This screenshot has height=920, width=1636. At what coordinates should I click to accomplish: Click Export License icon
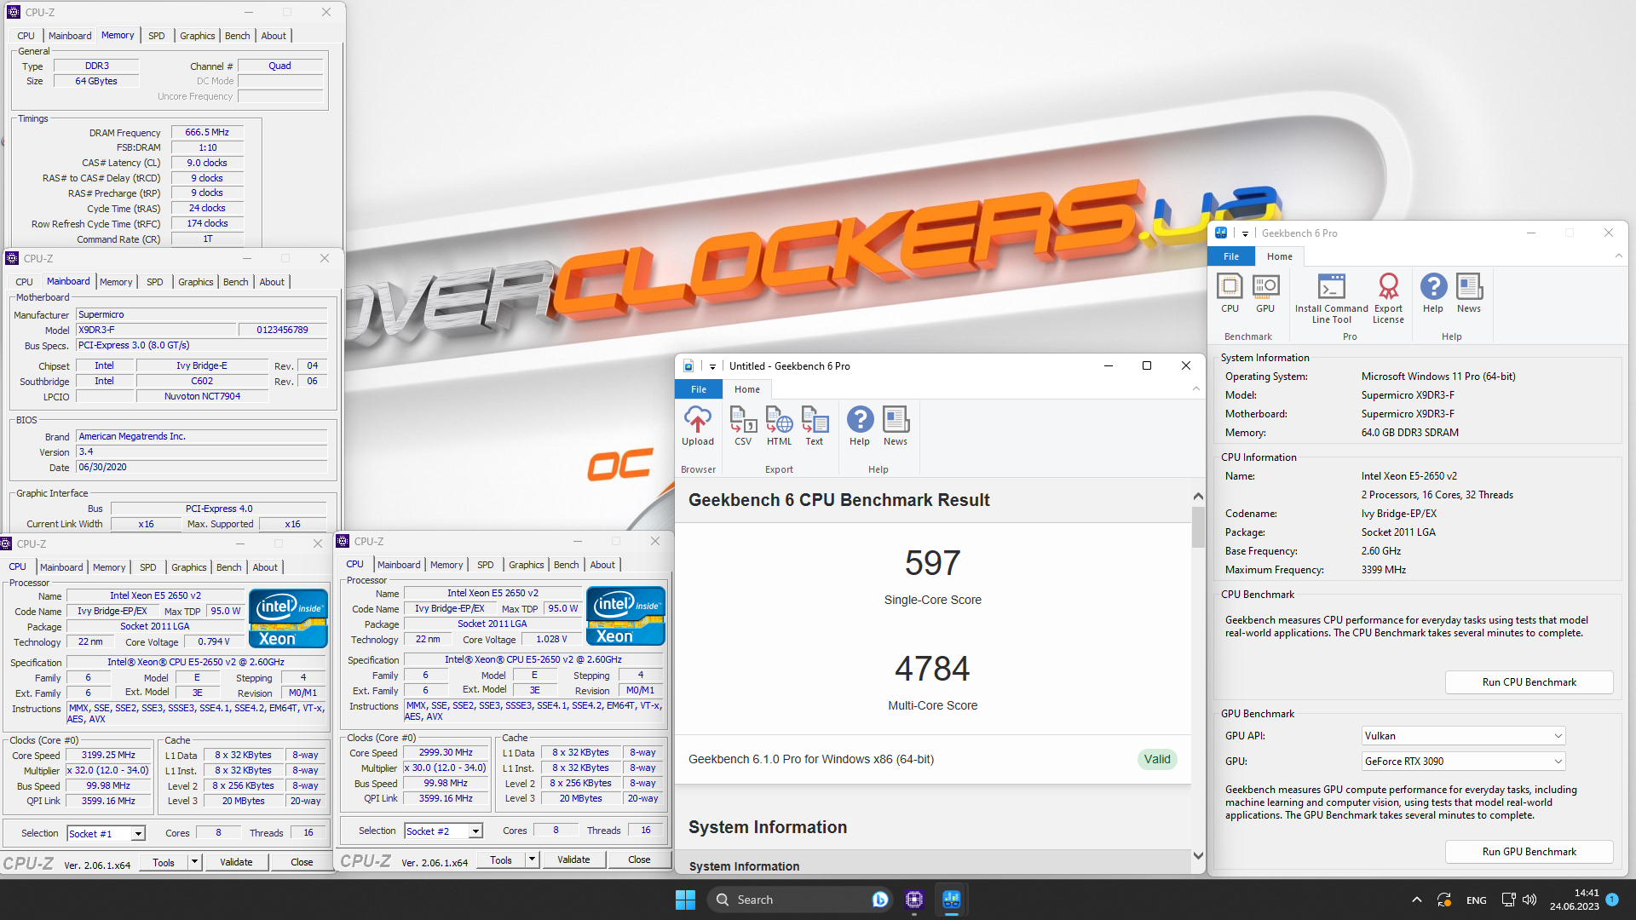(1388, 298)
